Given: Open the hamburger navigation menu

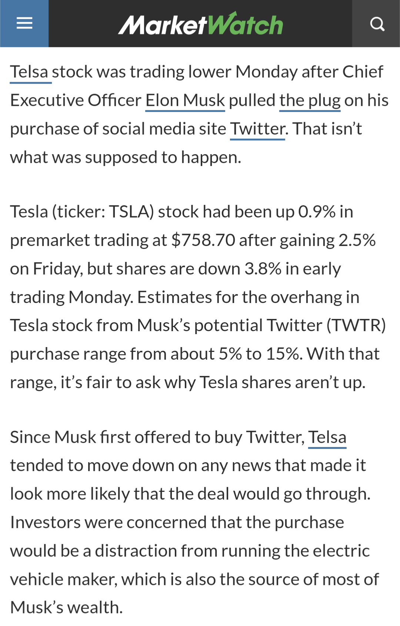Looking at the screenshot, I should [x=24, y=23].
